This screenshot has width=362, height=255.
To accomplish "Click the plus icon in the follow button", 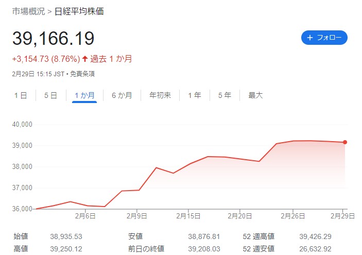I will (x=310, y=38).
